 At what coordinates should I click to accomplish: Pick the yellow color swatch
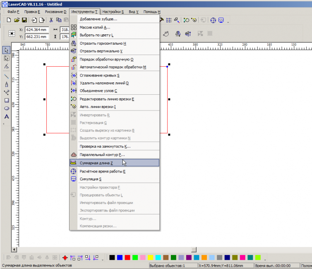tap(151, 257)
